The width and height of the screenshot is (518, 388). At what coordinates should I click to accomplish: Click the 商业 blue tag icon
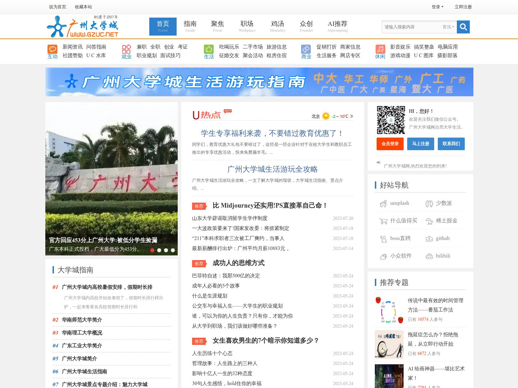pyautogui.click(x=306, y=49)
